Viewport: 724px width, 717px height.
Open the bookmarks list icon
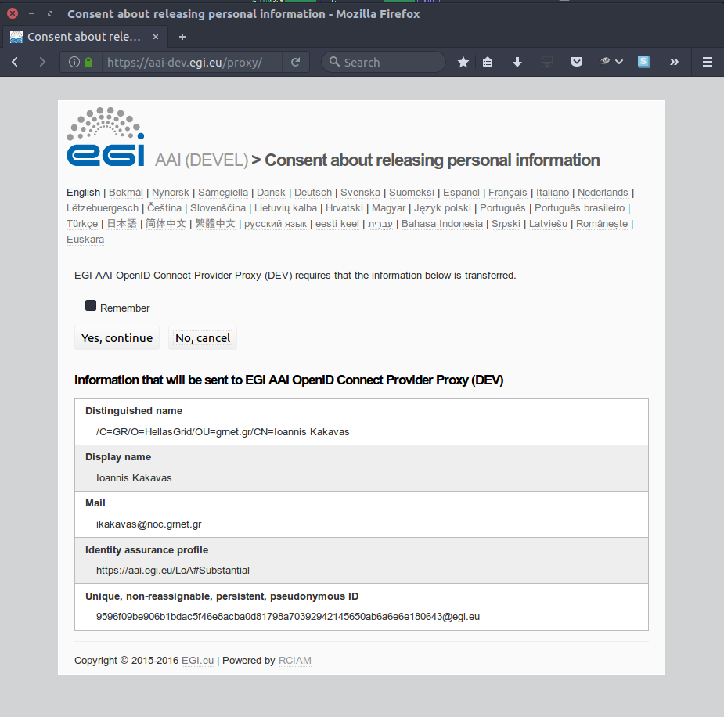(488, 63)
